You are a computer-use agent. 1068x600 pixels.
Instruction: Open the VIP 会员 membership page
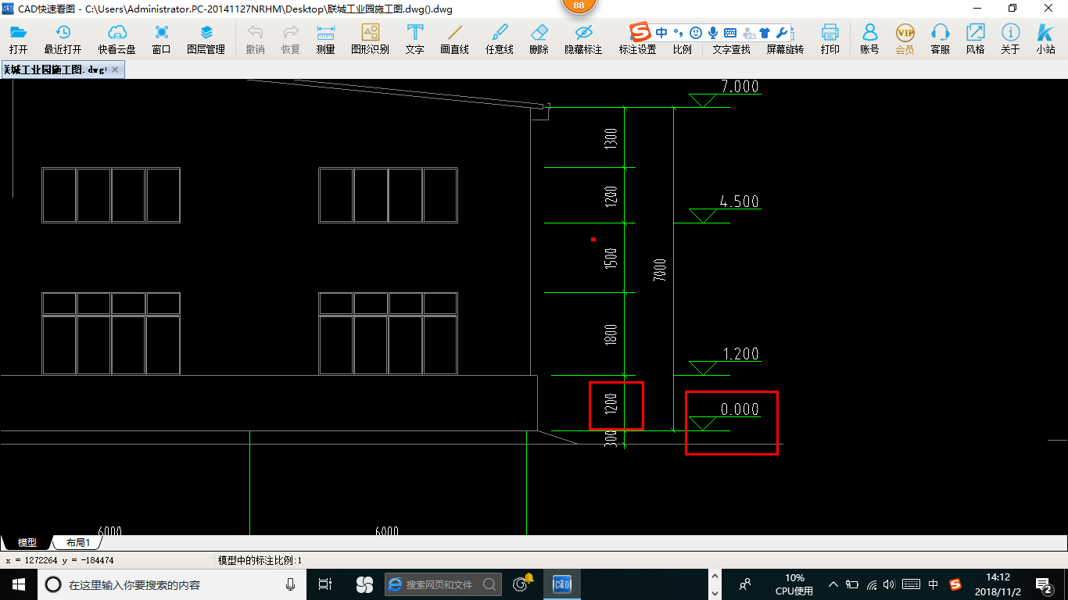tap(905, 39)
